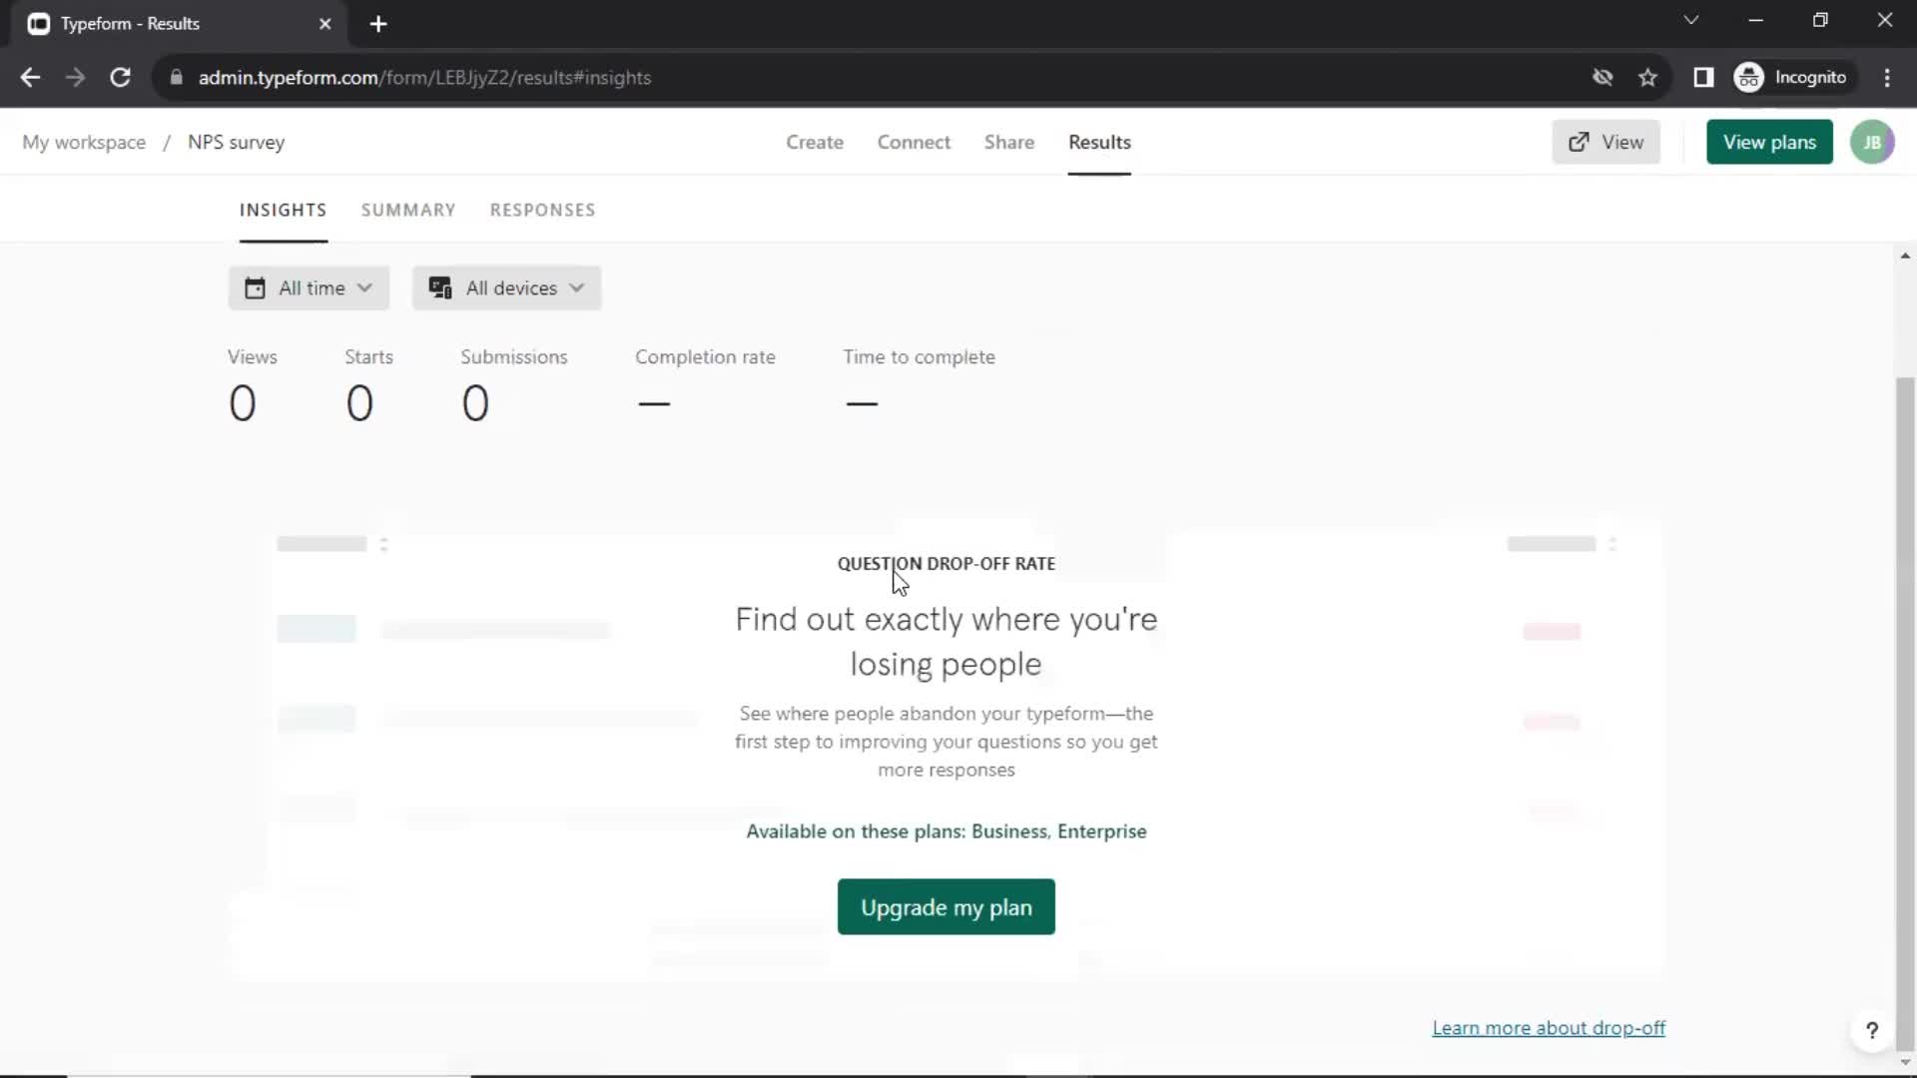
Task: Go to My workspace breadcrumb
Action: [x=84, y=142]
